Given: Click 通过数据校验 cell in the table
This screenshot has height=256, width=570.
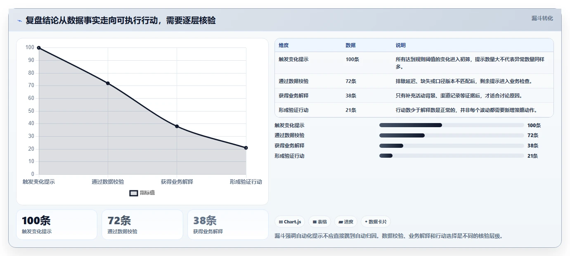Looking at the screenshot, I should [293, 81].
